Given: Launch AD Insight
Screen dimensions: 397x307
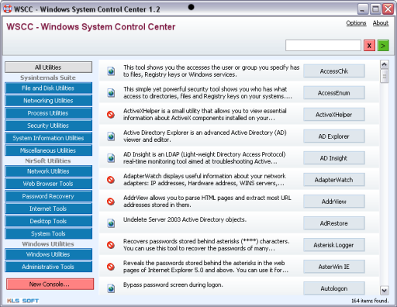Looking at the screenshot, I should [x=334, y=158].
